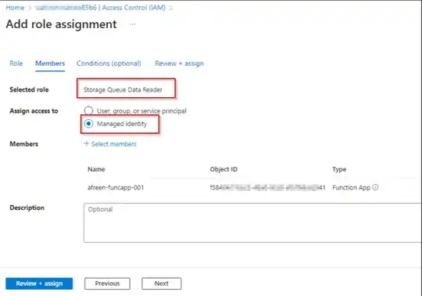This screenshot has width=422, height=296.
Task: Click the Storage Queue Data Reader role text
Action: coord(123,89)
